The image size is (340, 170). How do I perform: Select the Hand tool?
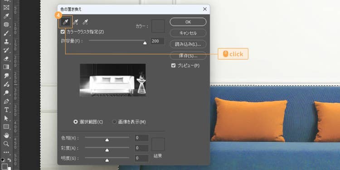coord(6,135)
